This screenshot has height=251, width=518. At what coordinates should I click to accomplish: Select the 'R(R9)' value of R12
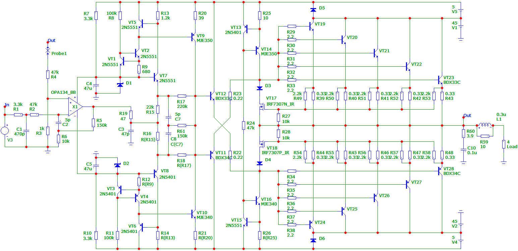pyautogui.click(x=149, y=185)
